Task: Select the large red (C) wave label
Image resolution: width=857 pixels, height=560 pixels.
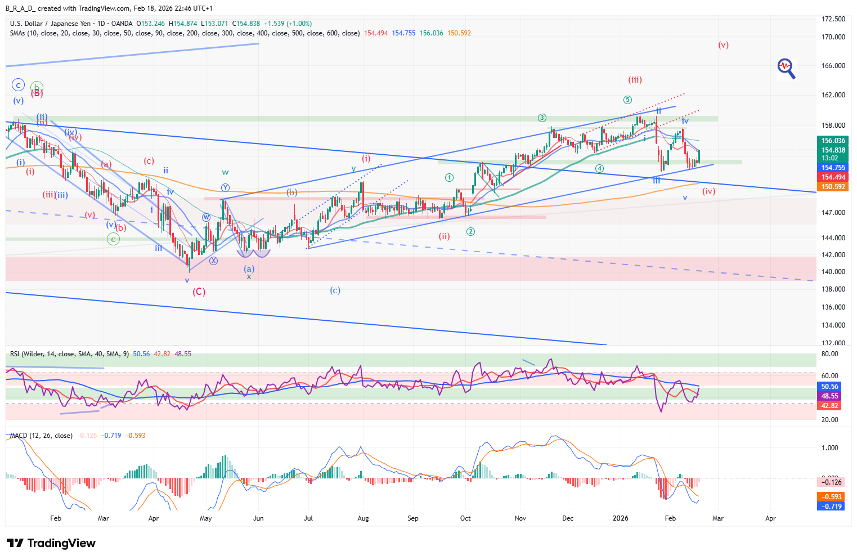Action: coord(199,292)
